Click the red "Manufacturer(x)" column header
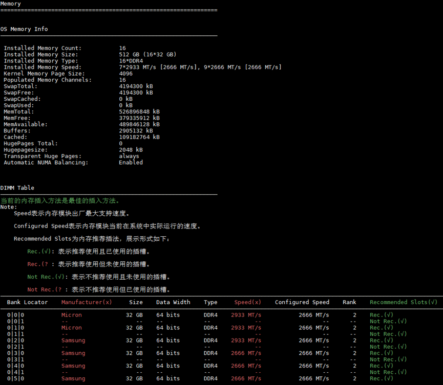Viewport: 443px width, 385px height. [x=87, y=302]
